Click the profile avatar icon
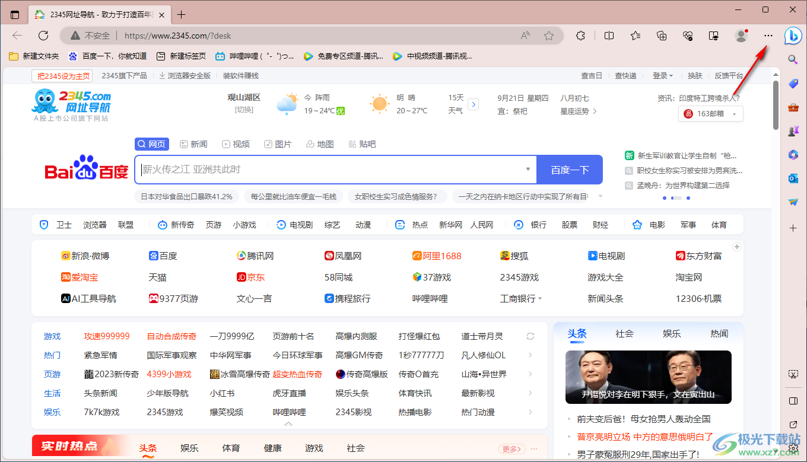807x462 pixels. click(741, 36)
